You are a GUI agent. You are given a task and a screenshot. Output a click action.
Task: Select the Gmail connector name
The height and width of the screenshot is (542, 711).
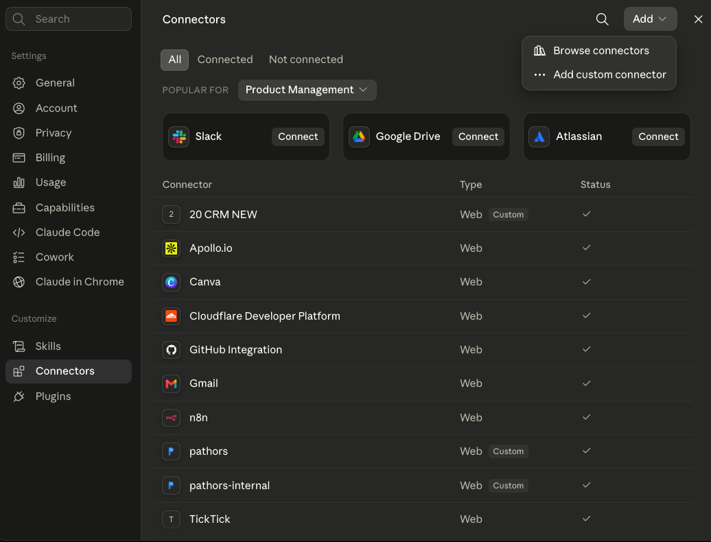[x=204, y=384]
